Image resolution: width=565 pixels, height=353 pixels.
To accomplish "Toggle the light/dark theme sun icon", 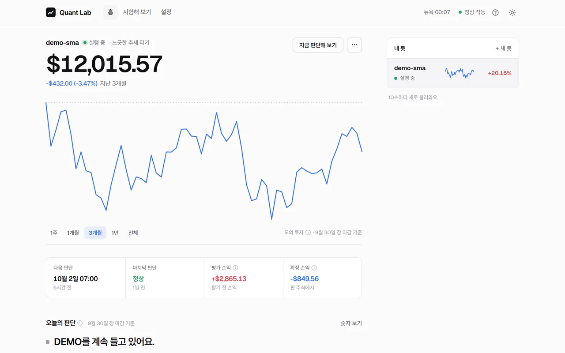I will [512, 12].
